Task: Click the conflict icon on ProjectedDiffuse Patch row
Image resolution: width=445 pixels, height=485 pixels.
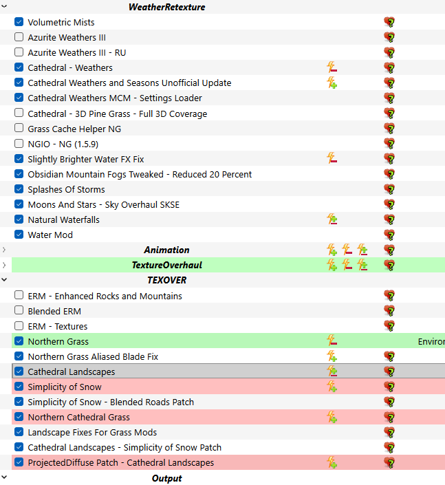Action: tap(332, 462)
